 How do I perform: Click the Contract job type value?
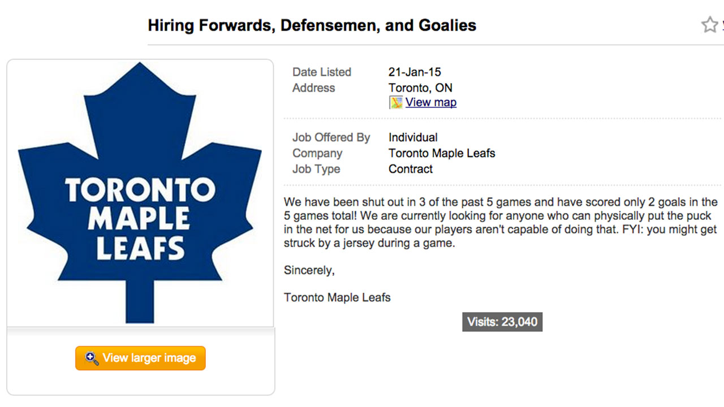[410, 169]
